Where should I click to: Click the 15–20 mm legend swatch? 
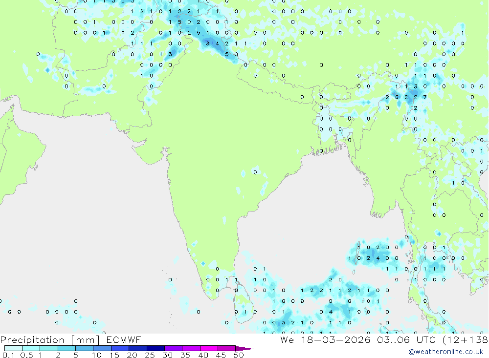coord(120,348)
